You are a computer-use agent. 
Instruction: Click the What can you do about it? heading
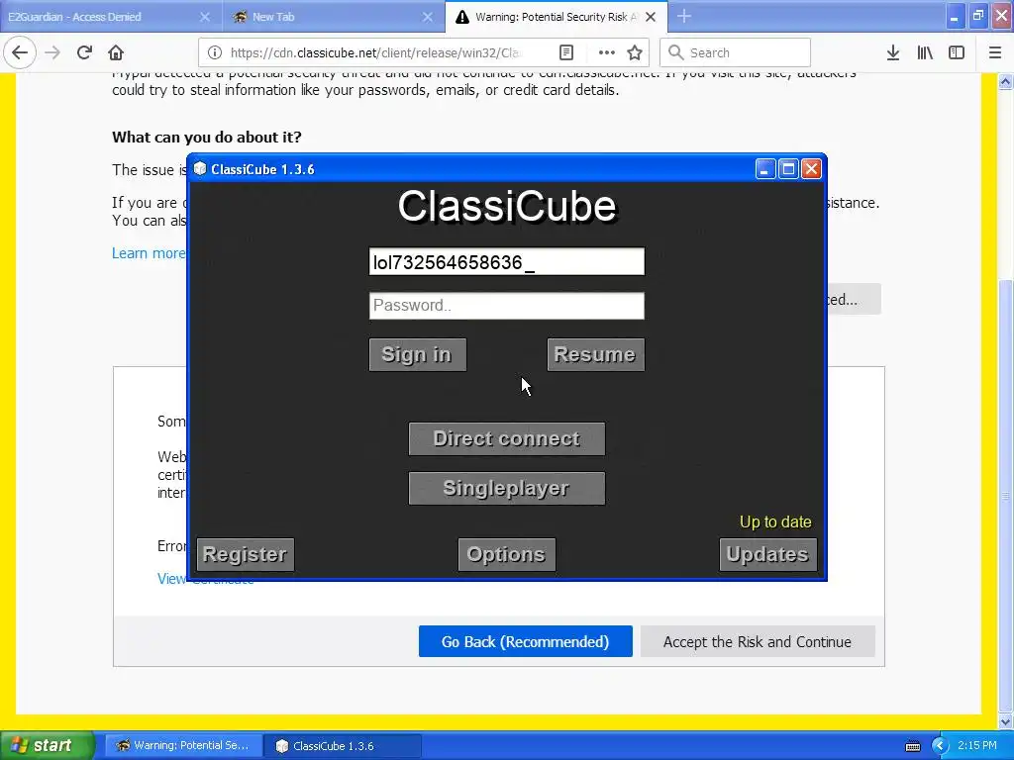tap(207, 137)
